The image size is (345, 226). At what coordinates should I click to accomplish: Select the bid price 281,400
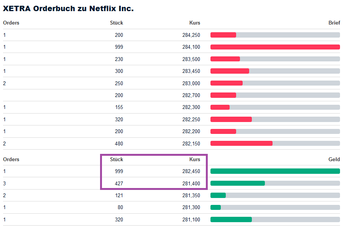(x=191, y=183)
